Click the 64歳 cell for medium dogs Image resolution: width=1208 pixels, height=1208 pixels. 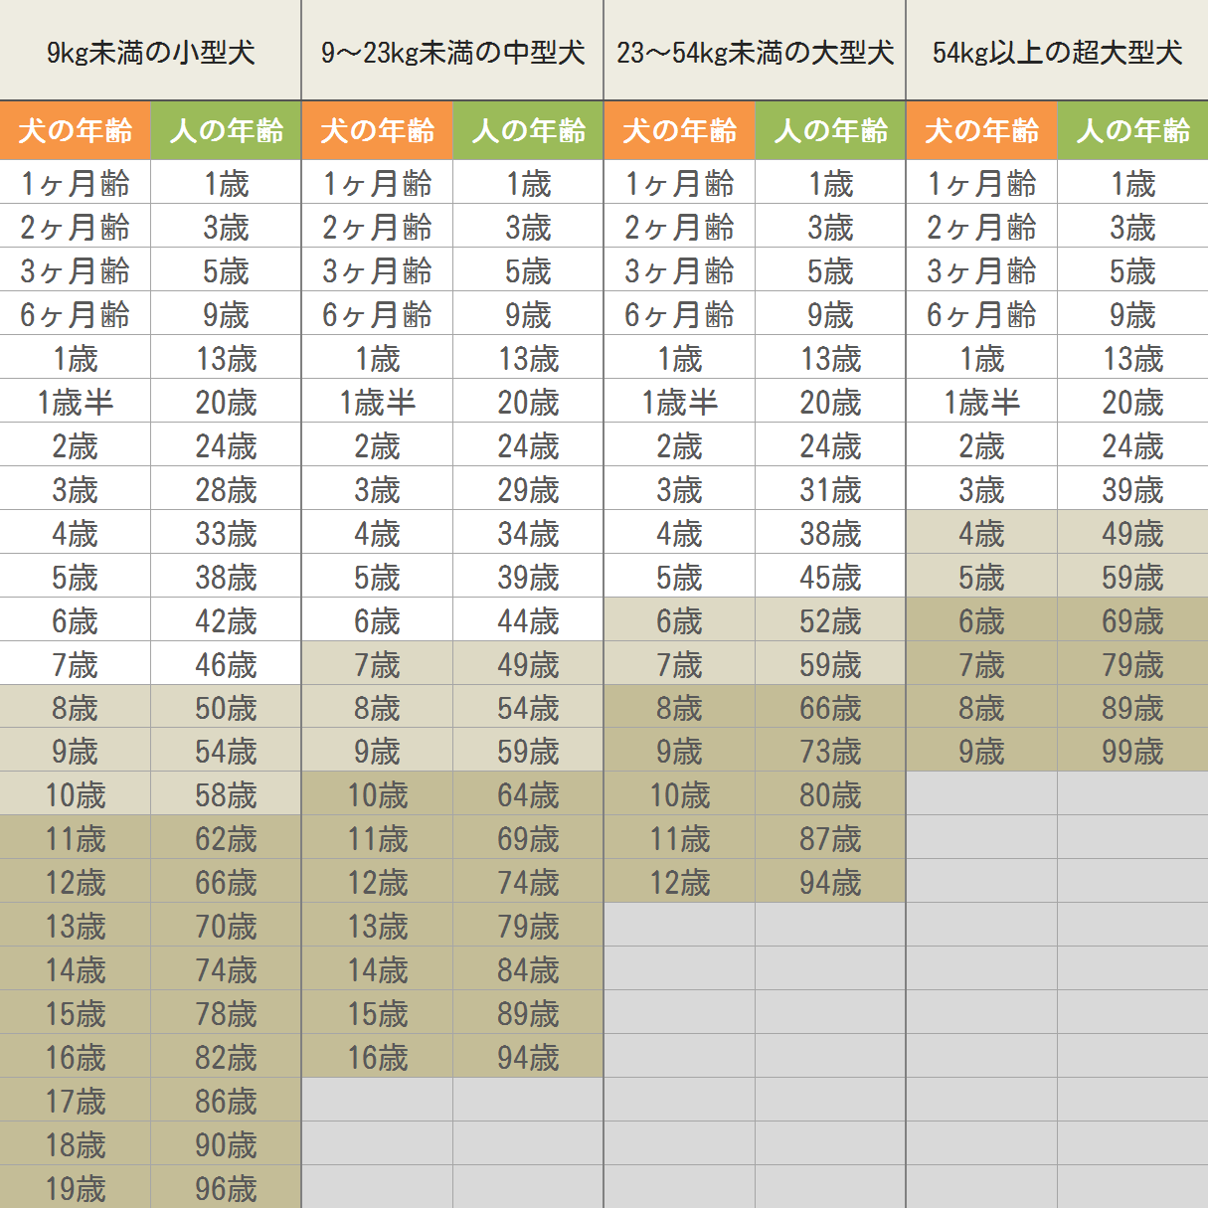(529, 795)
